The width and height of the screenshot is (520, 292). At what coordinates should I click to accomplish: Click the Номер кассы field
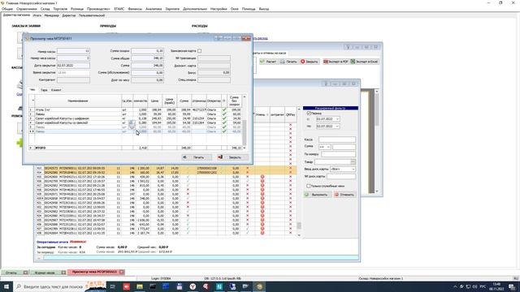click(73, 51)
